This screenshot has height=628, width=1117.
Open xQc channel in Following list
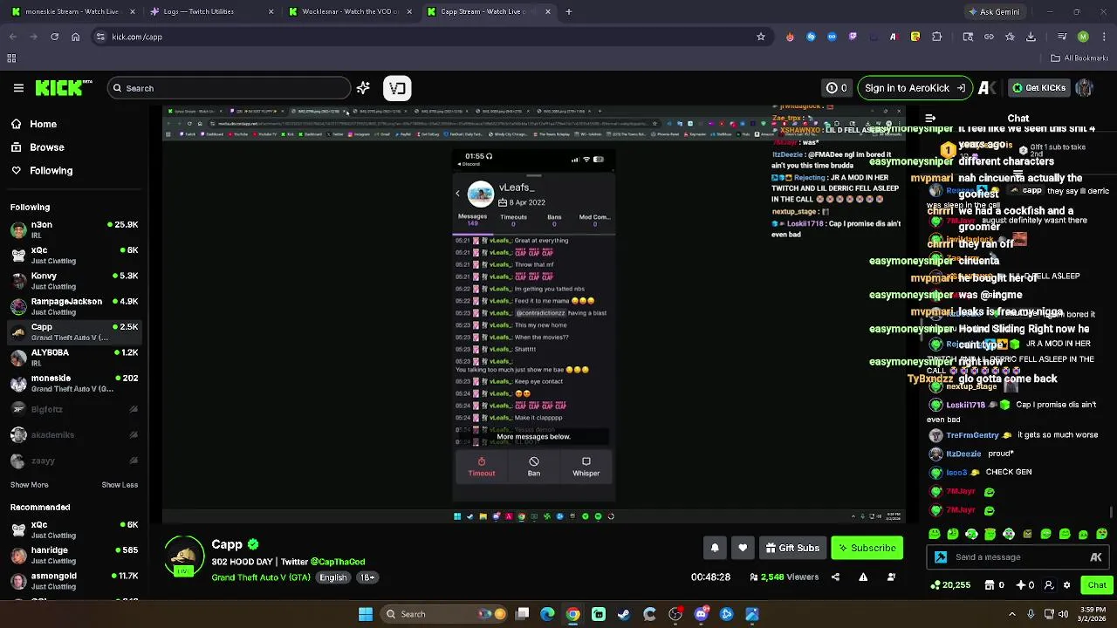click(75, 256)
